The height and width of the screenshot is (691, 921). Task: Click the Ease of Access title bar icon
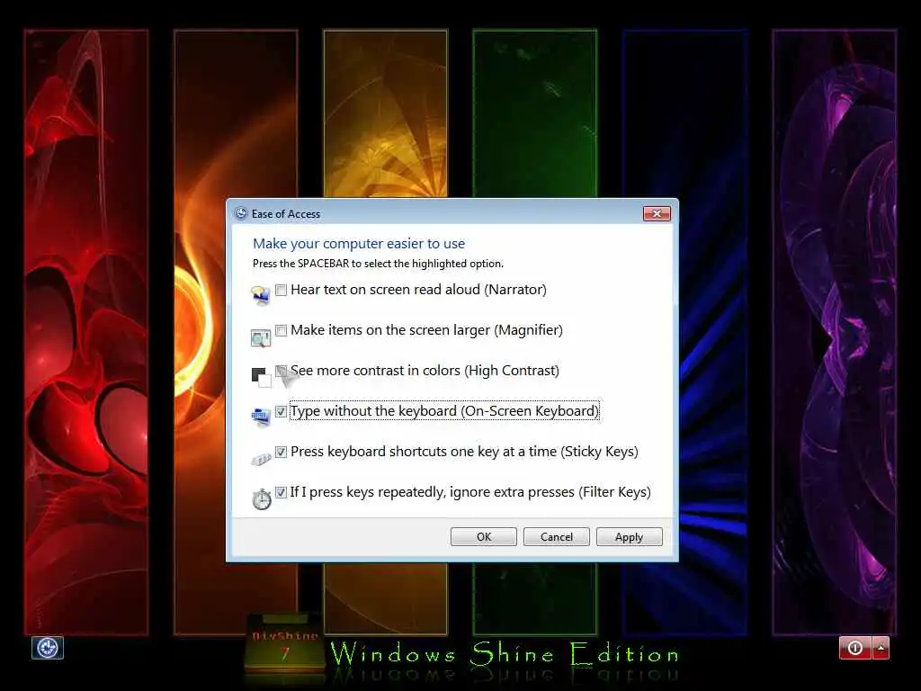pyautogui.click(x=241, y=213)
